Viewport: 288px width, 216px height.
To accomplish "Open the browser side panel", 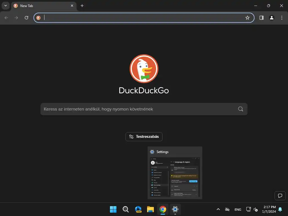I will (x=262, y=18).
